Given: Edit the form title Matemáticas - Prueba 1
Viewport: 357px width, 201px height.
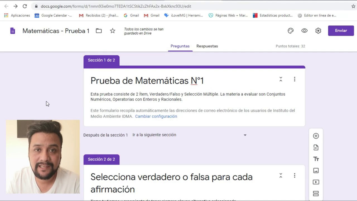Looking at the screenshot, I should 56,31.
